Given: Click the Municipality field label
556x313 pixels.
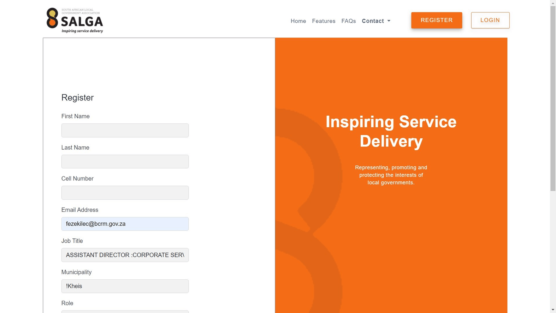Looking at the screenshot, I should (76, 272).
